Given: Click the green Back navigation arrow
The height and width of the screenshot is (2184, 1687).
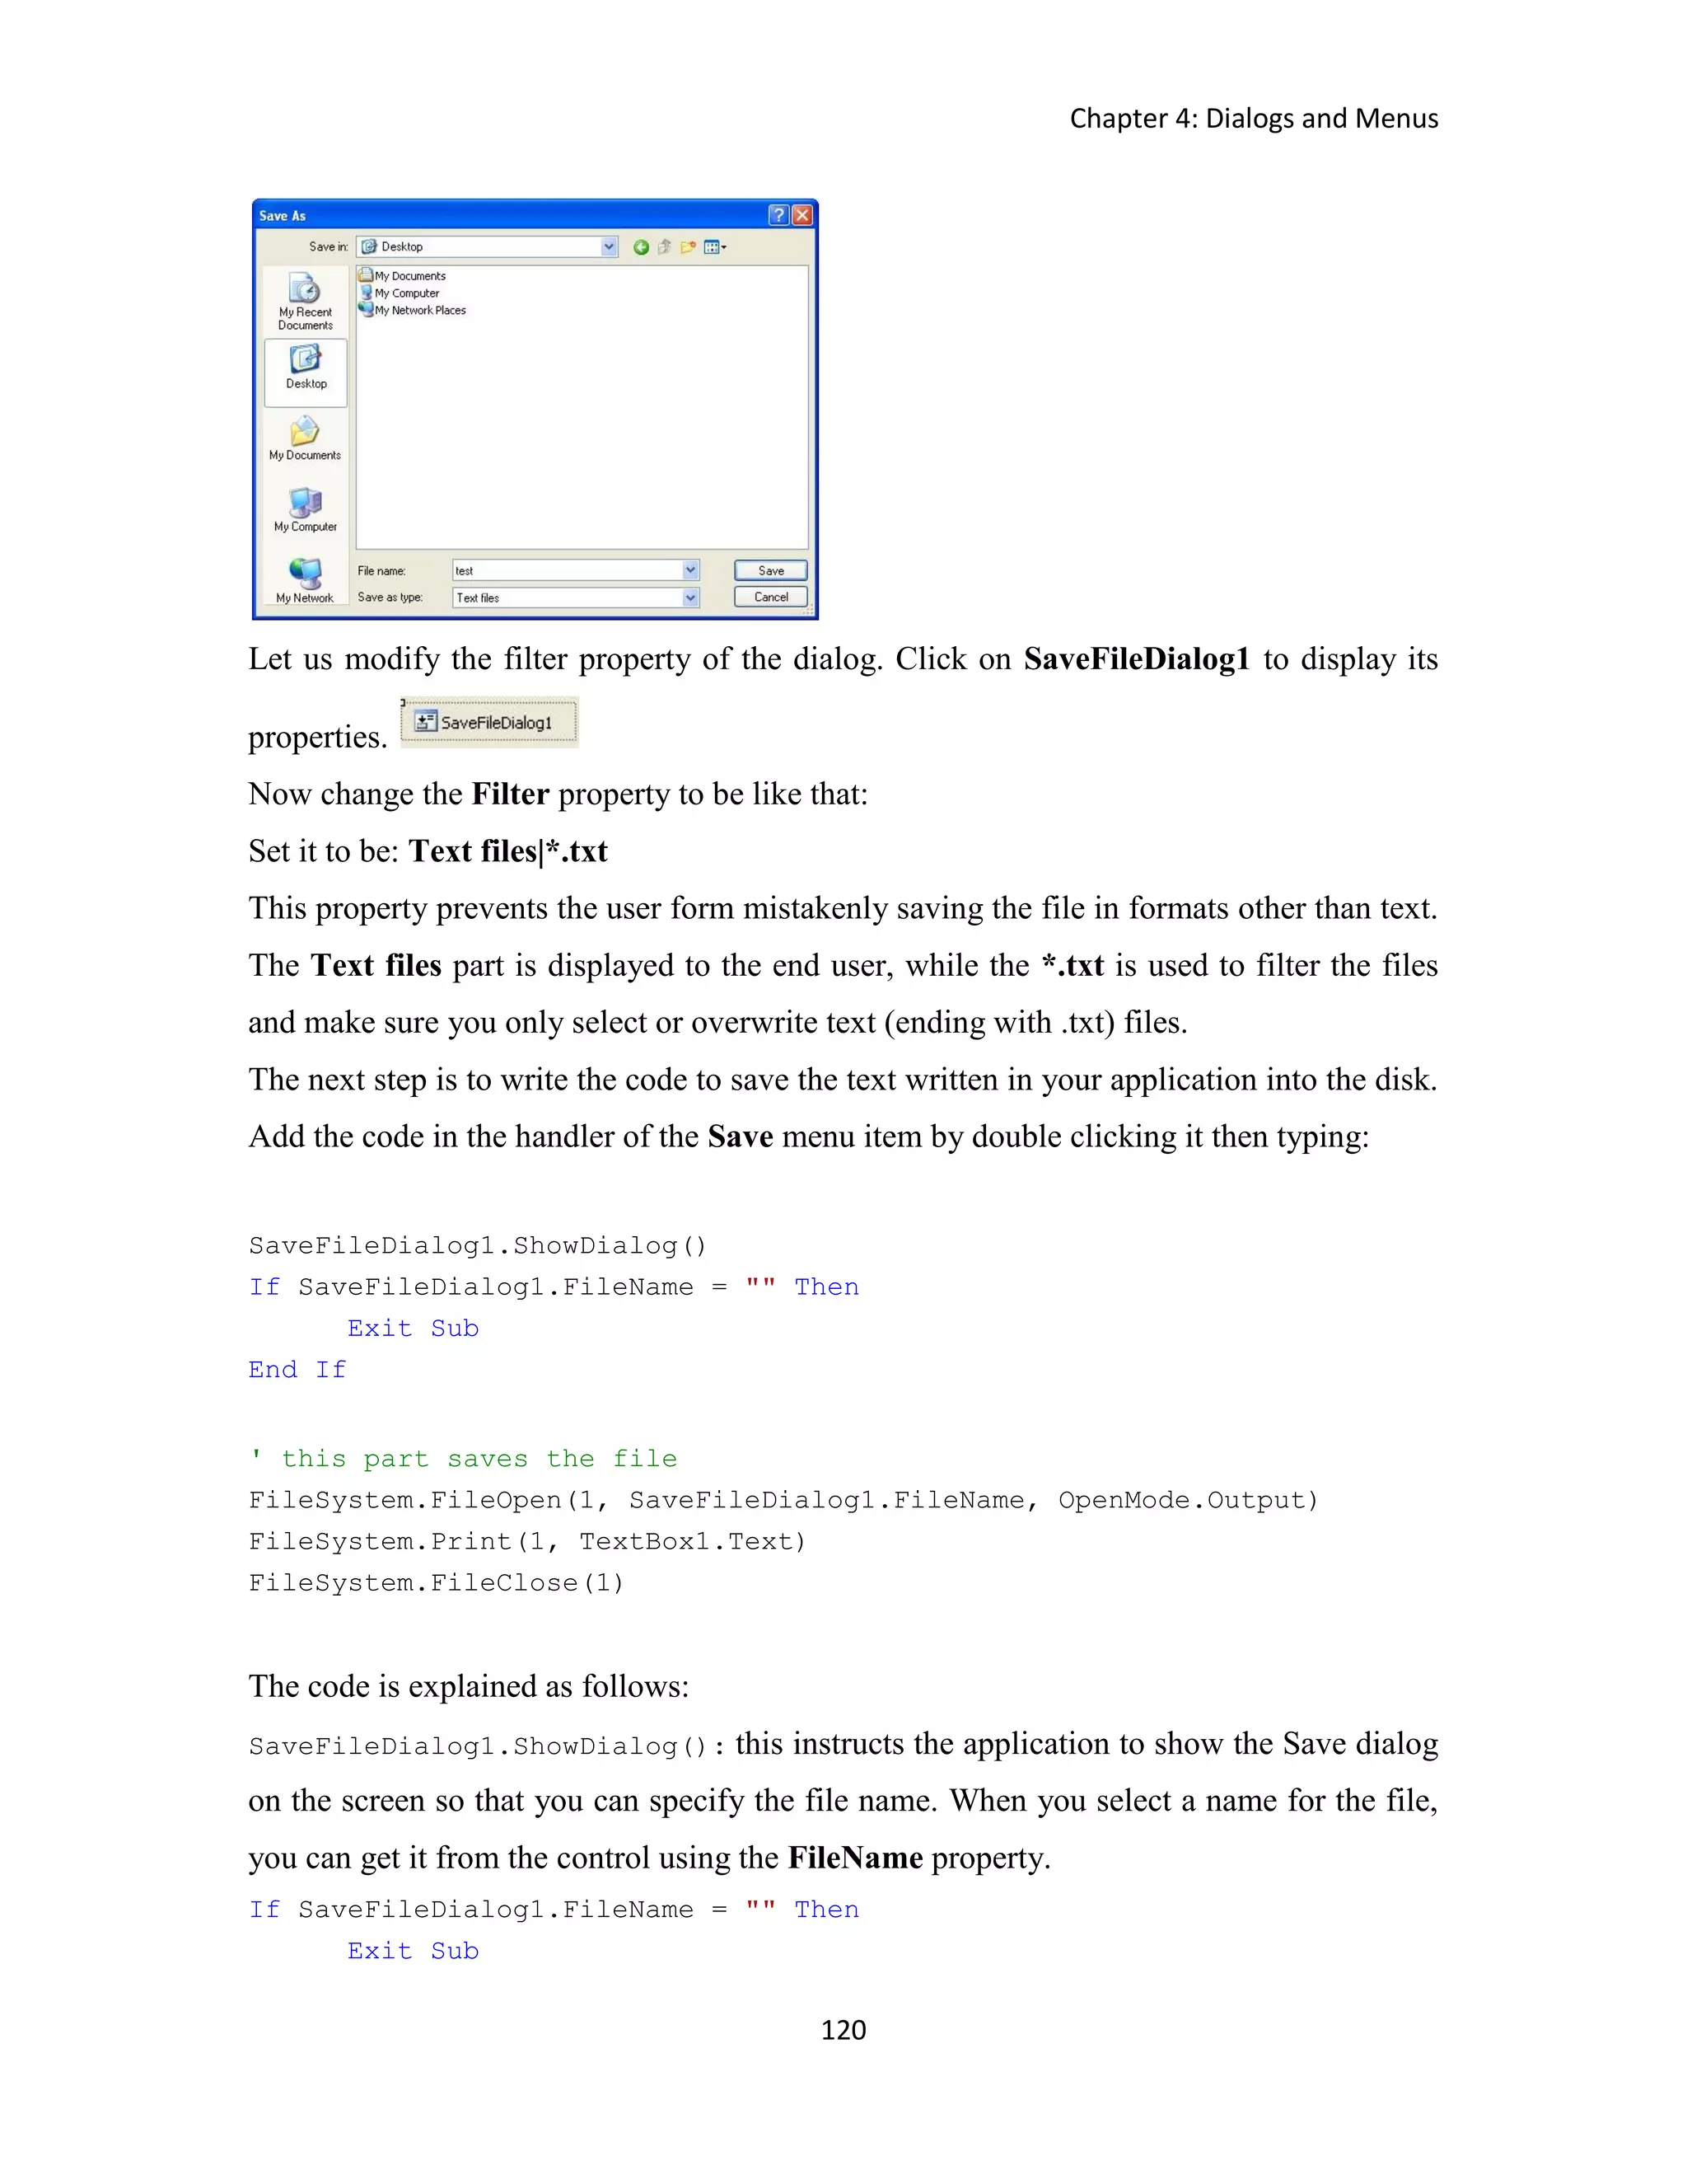Looking at the screenshot, I should pos(641,247).
